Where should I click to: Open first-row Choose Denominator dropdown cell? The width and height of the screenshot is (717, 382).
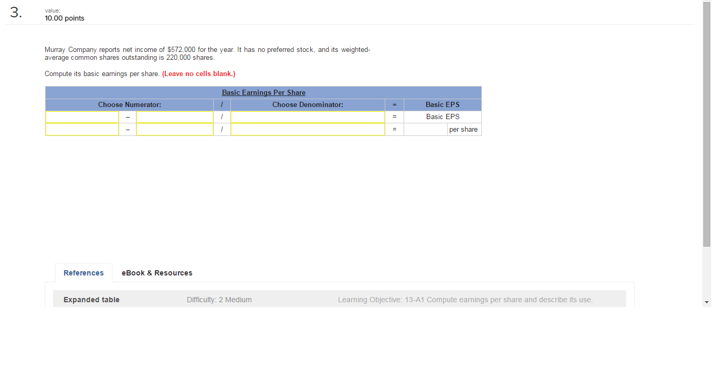click(x=308, y=117)
